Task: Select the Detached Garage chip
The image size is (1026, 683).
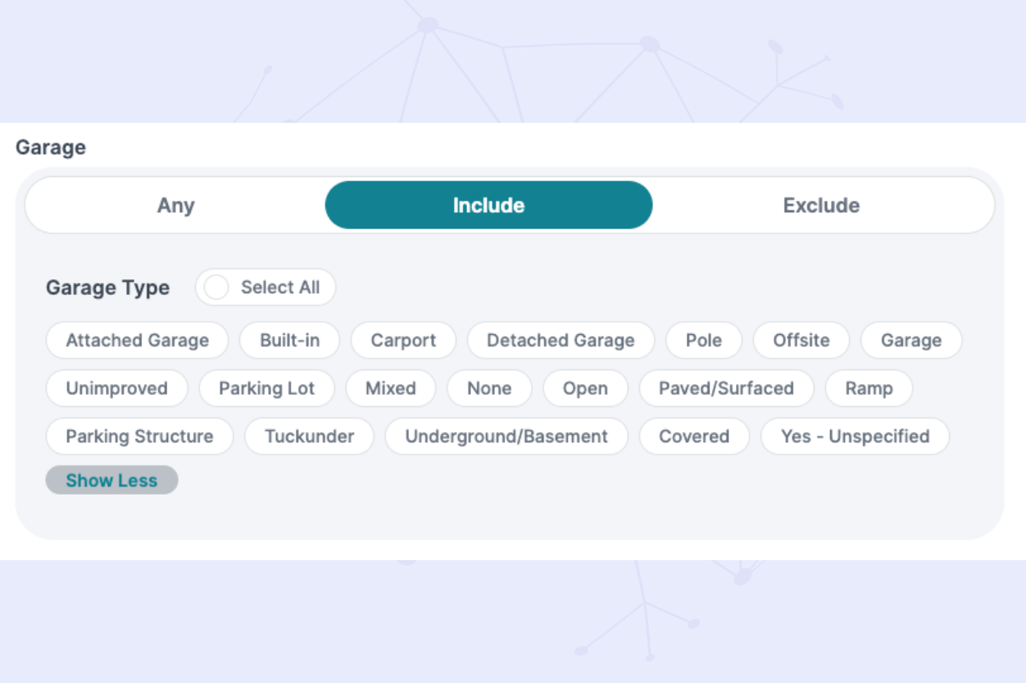Action: pyautogui.click(x=561, y=341)
